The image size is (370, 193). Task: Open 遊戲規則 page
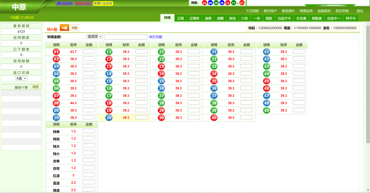click(324, 11)
